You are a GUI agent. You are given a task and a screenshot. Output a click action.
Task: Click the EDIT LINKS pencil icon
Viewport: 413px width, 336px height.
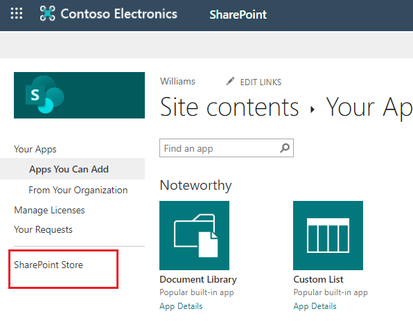(230, 82)
